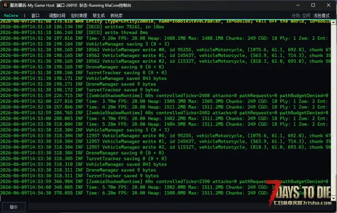Viewport: 337px width, 213px height.
Task: Click the app icon in the title bar
Action: click(5, 5)
